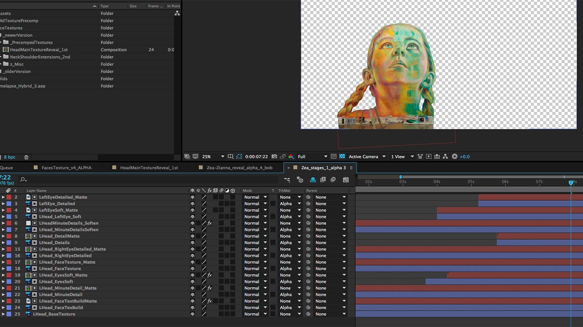Screen dimensions: 583x327
Task: Toggle the transparency grid button
Action: (342, 157)
